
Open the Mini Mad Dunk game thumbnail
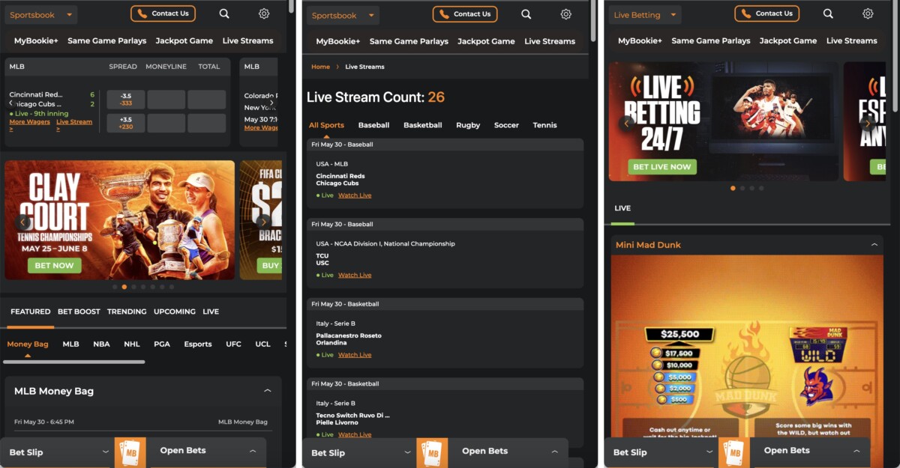point(746,347)
